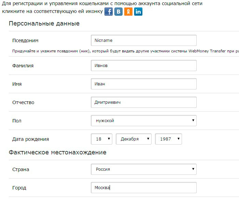The height and width of the screenshot is (200, 239).
Task: Open the Пол gender dropdown
Action: pos(144,120)
